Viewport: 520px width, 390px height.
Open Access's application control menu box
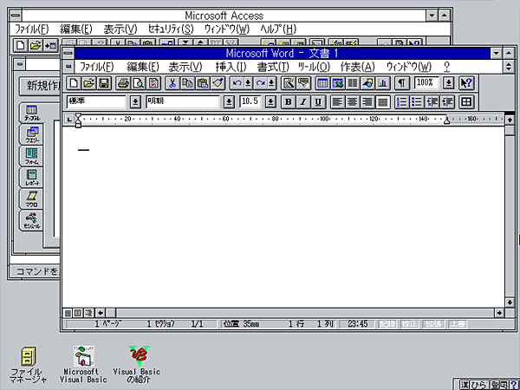pos(16,16)
